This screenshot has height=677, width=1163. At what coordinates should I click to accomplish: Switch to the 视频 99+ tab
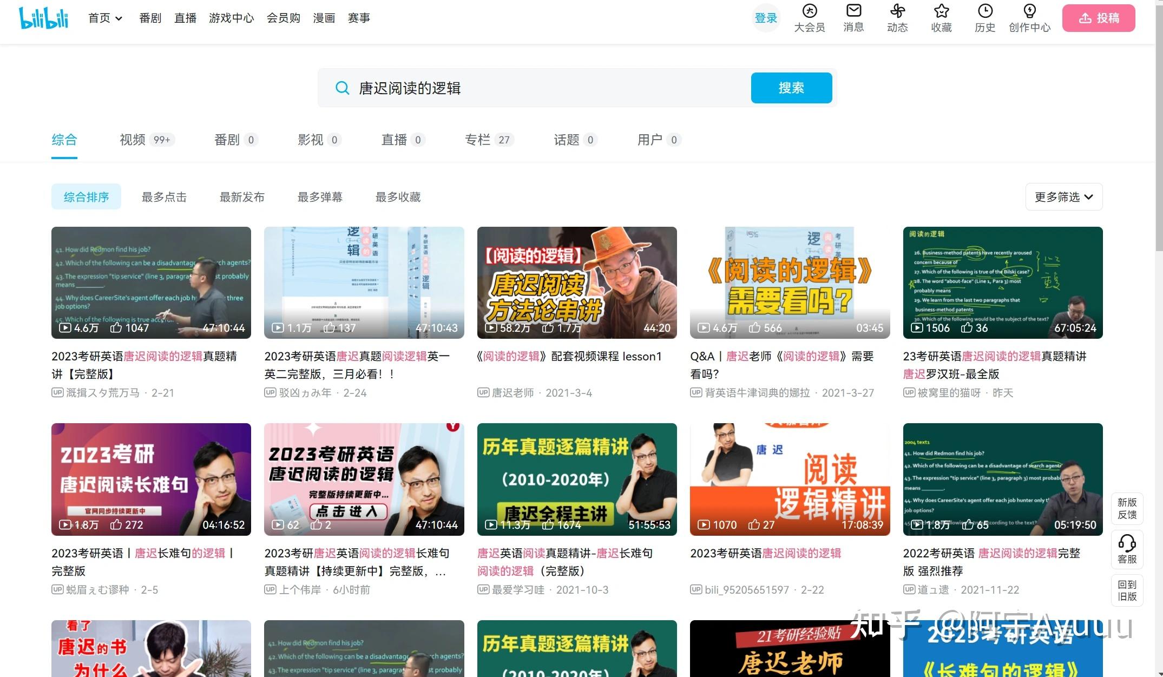(x=147, y=140)
